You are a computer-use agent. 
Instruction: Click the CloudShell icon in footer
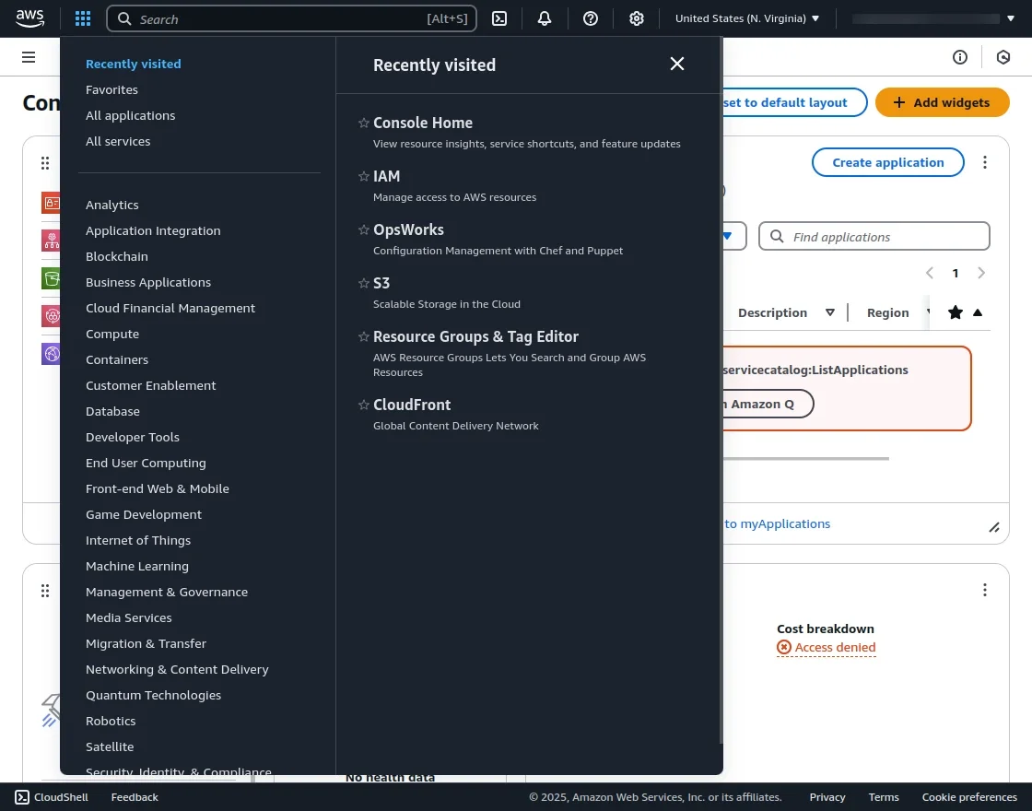22,797
